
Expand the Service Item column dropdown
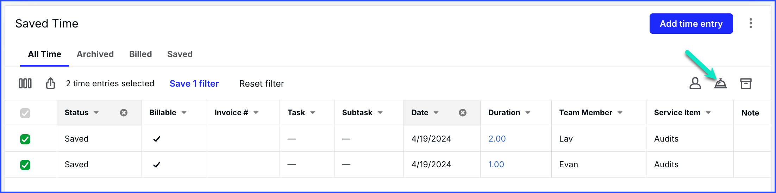point(708,113)
